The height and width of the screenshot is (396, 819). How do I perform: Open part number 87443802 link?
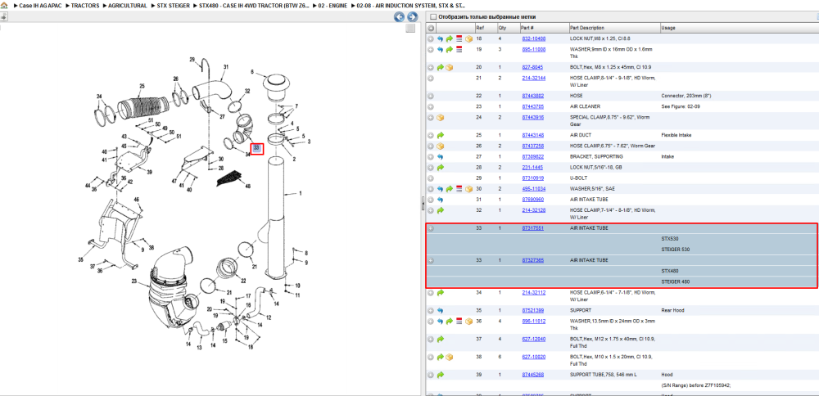click(533, 96)
